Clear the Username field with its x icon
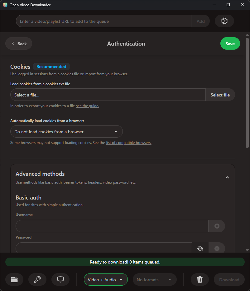This screenshot has width=250, height=291. click(217, 226)
